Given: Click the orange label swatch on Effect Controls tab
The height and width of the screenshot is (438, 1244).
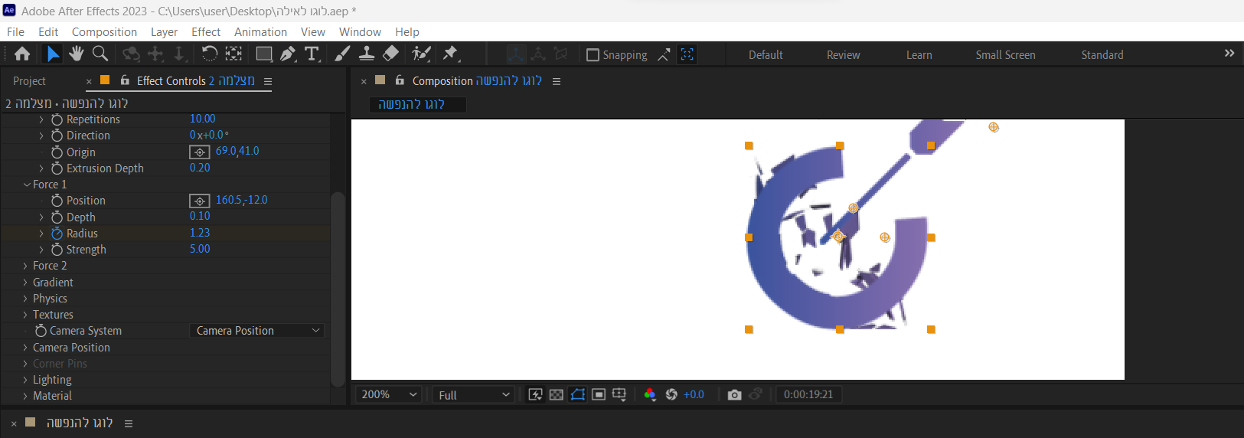Looking at the screenshot, I should 105,80.
